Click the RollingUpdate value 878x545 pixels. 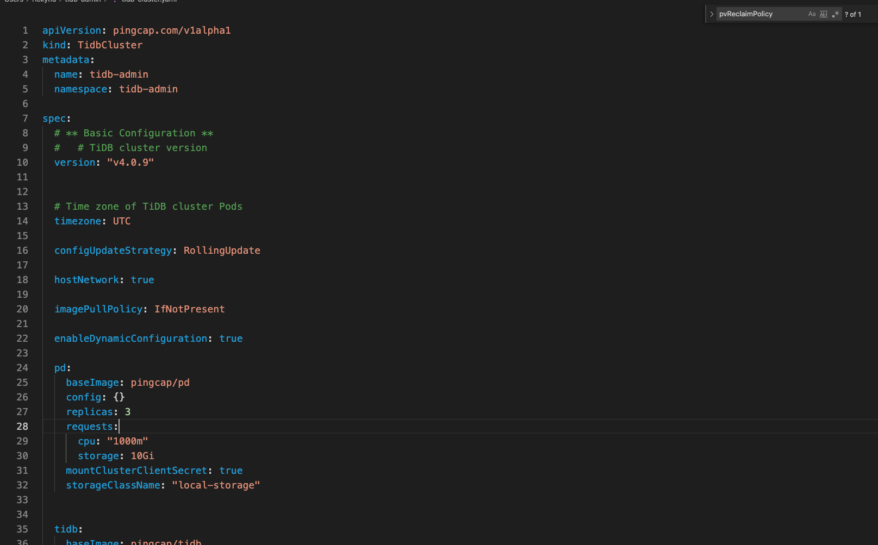222,250
